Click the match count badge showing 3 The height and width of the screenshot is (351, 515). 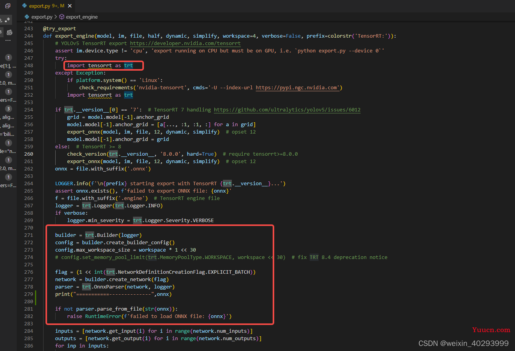point(9,109)
